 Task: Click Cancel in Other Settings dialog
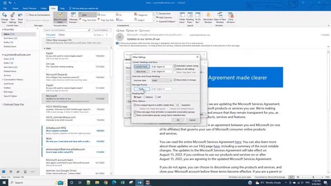coord(192,120)
